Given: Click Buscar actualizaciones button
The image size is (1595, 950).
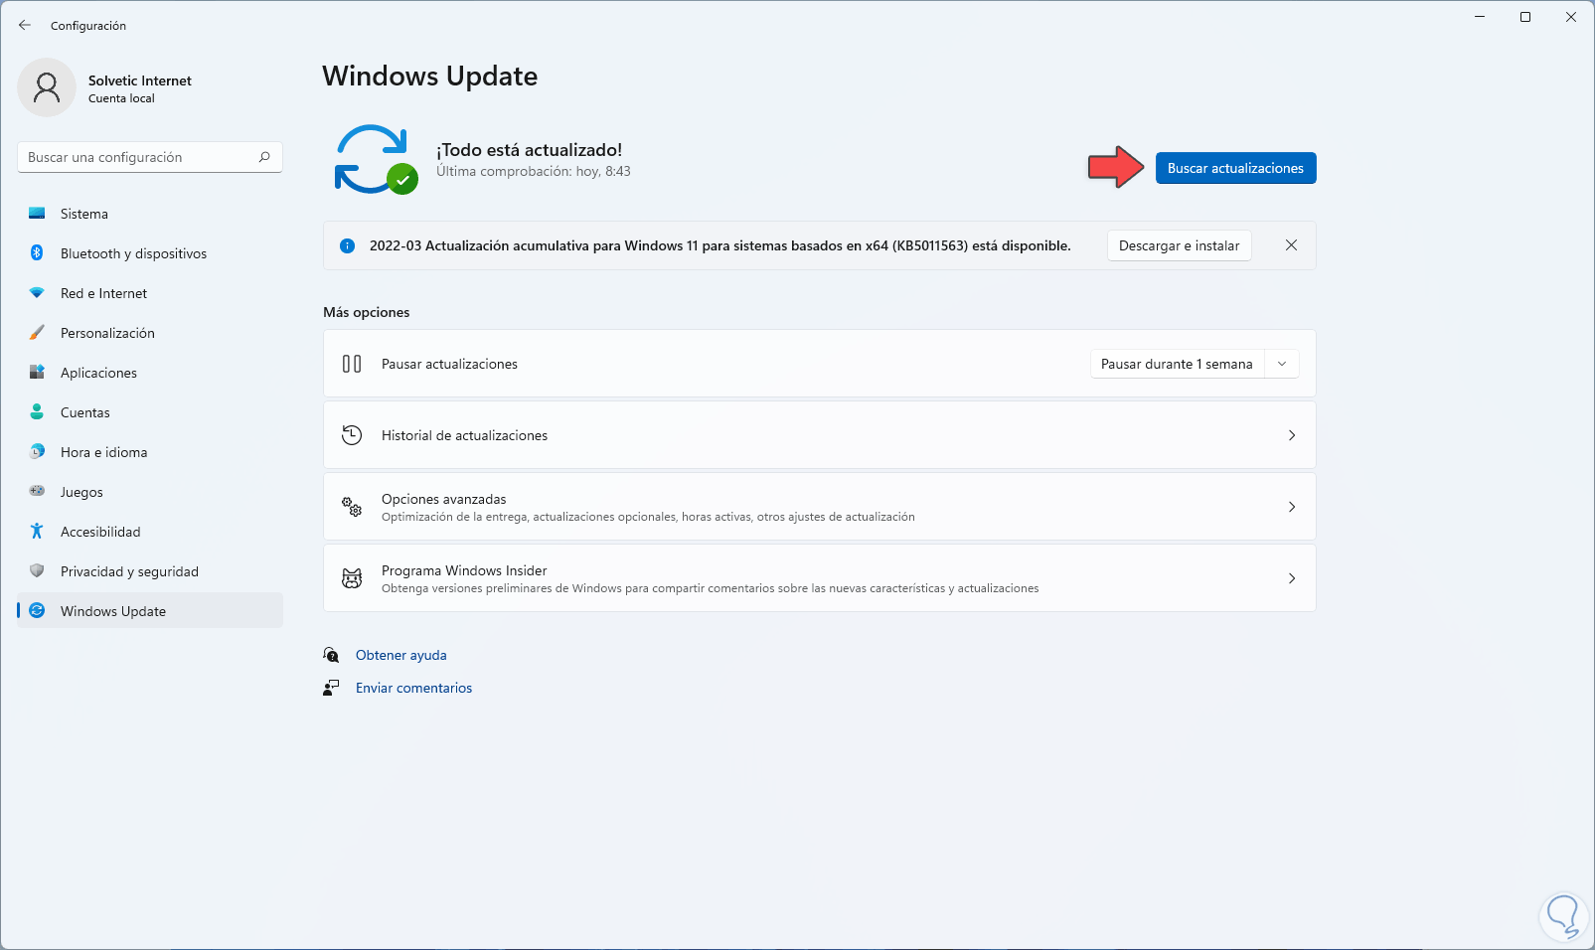Looking at the screenshot, I should (x=1235, y=168).
